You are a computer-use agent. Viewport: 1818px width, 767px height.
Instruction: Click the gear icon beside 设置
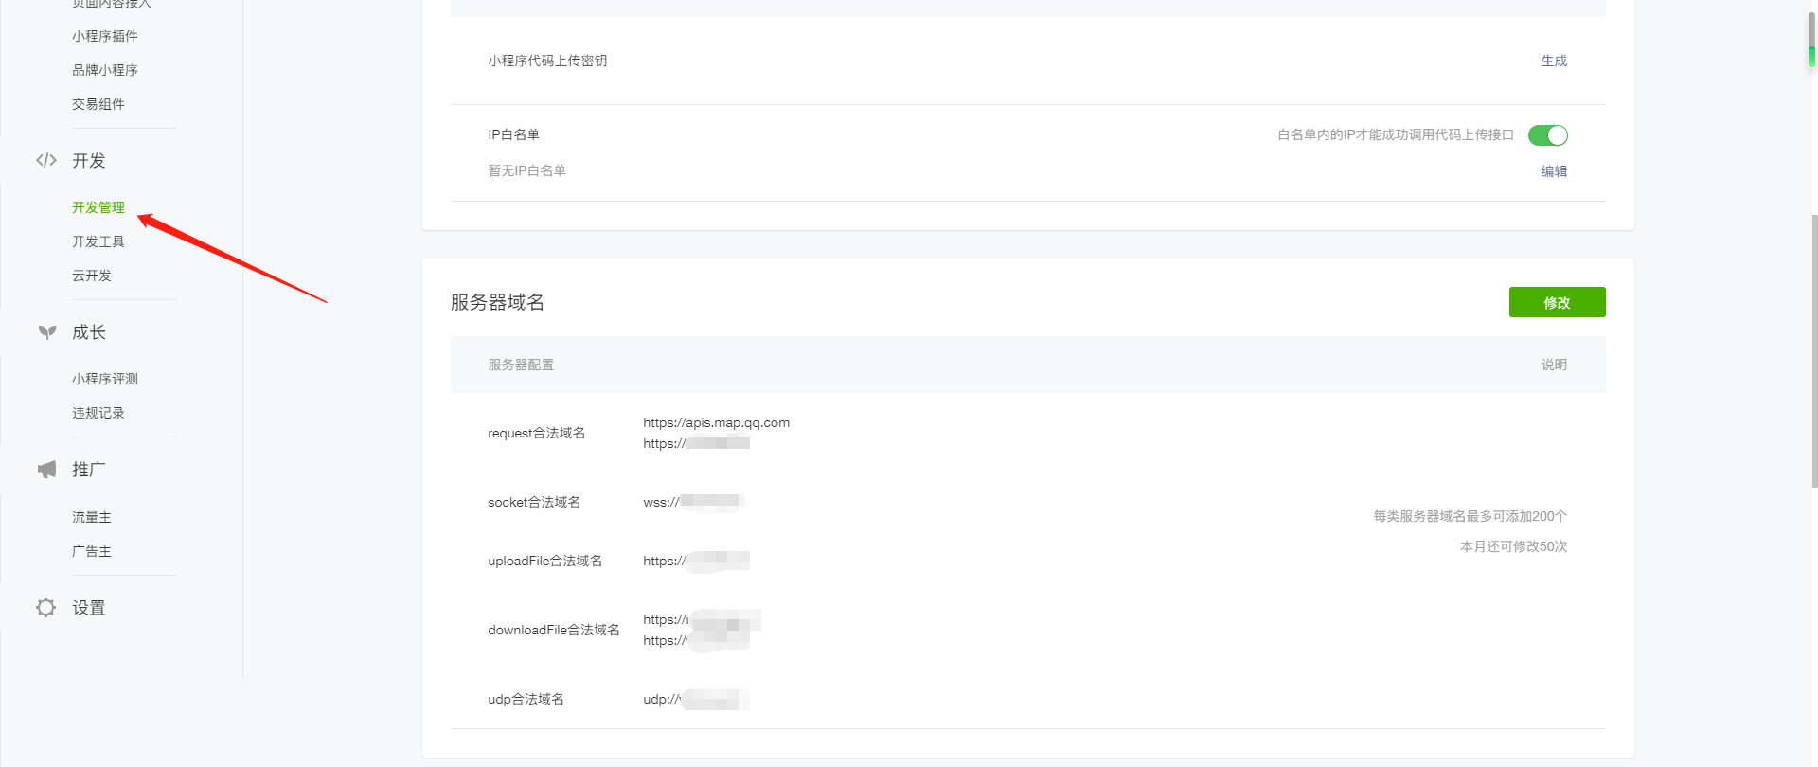46,608
